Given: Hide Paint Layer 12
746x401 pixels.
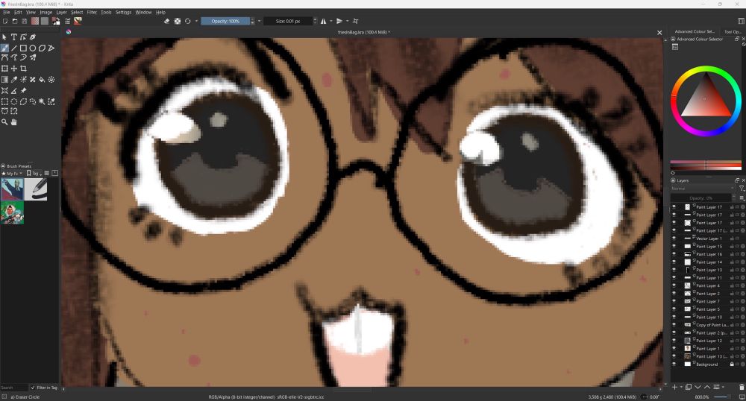Looking at the screenshot, I should tap(674, 341).
